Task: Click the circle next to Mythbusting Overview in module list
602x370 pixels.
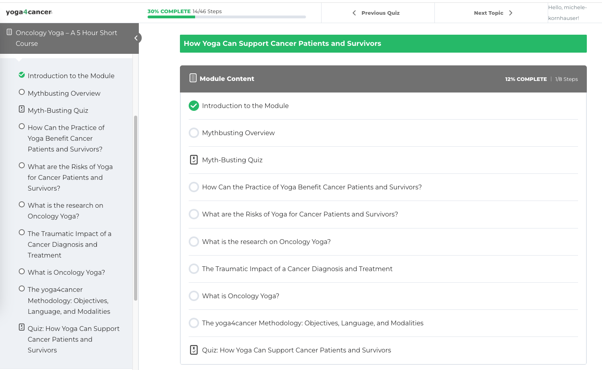Action: pyautogui.click(x=193, y=133)
